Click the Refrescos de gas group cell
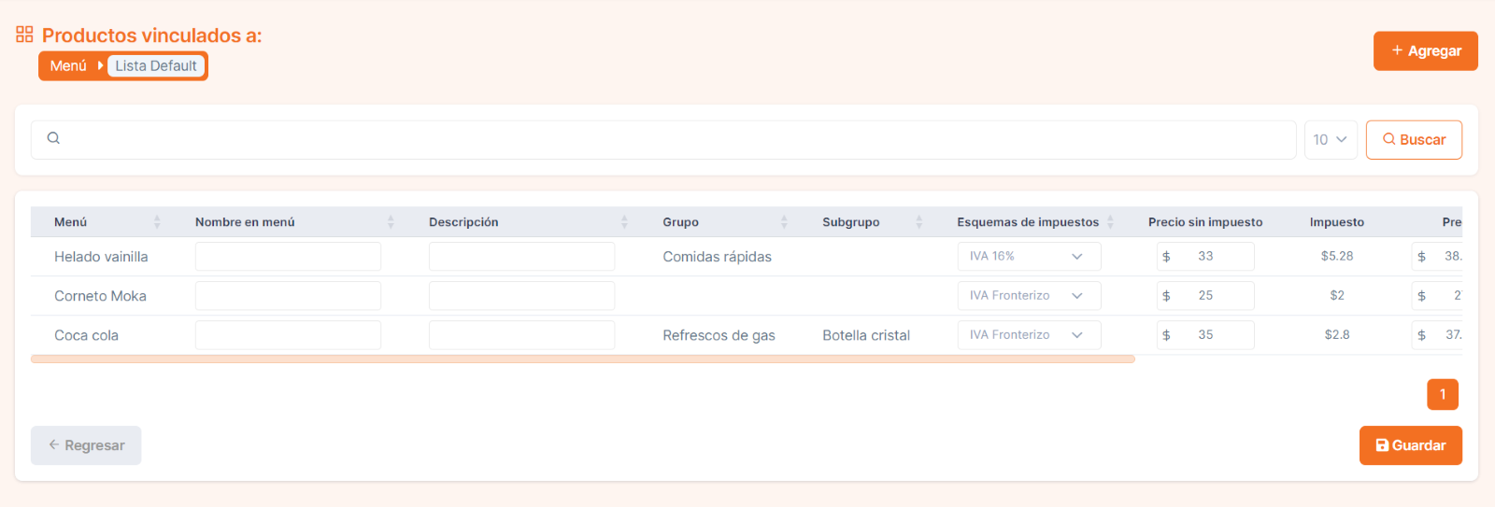The height and width of the screenshot is (507, 1495). tap(719, 335)
